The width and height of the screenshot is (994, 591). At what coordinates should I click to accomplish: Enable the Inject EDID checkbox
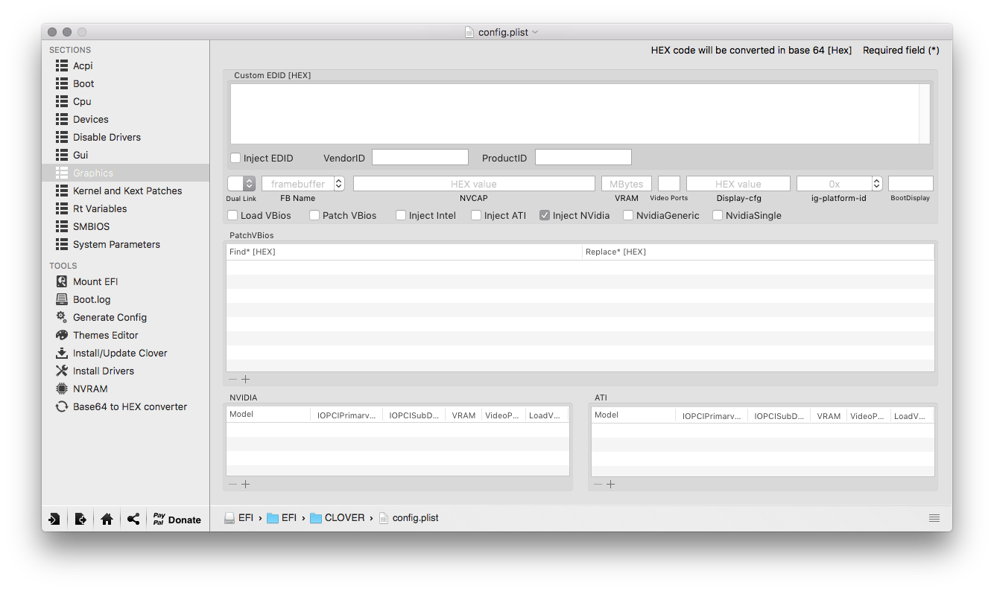pyautogui.click(x=235, y=158)
